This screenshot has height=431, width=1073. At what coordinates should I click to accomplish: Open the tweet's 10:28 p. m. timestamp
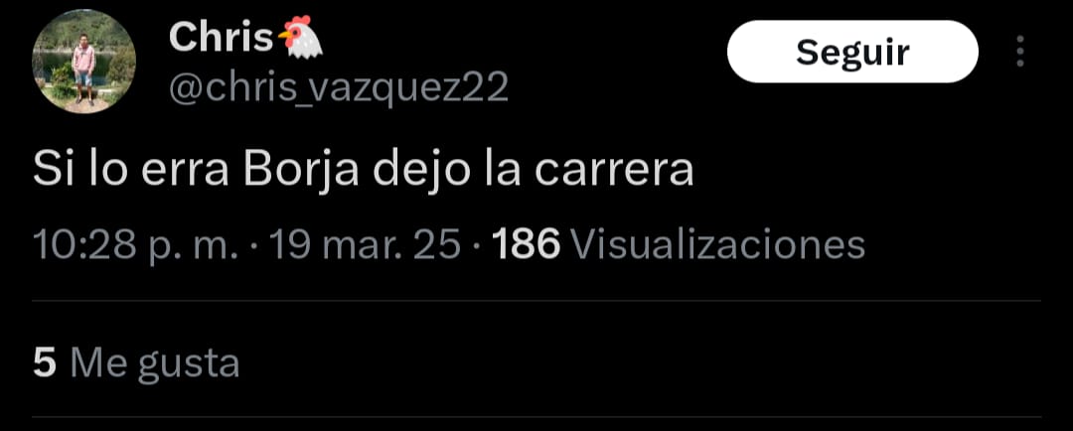[x=135, y=244]
